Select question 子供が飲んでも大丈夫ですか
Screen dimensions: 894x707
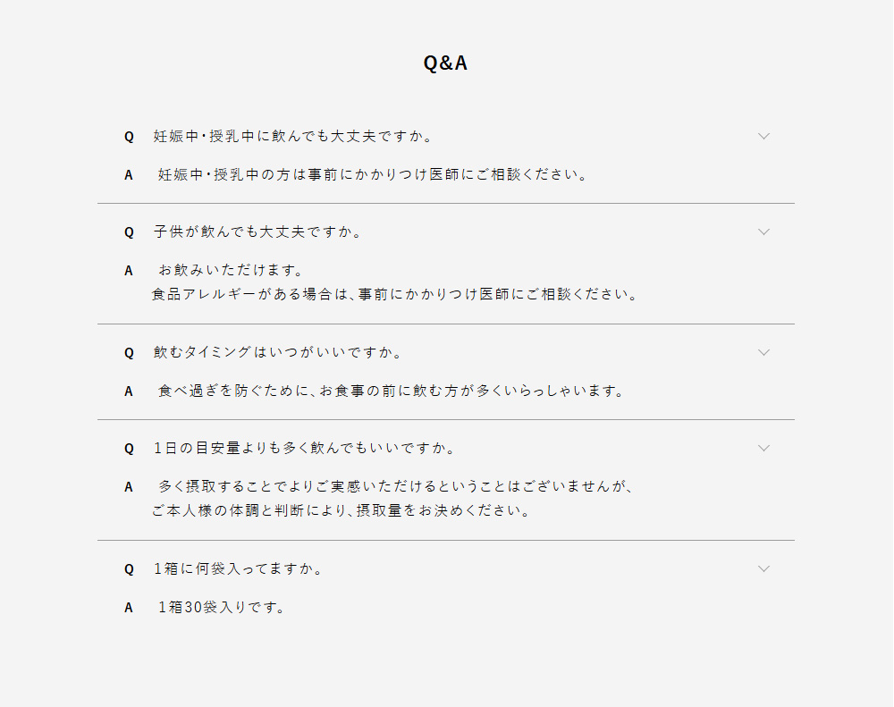(x=257, y=232)
